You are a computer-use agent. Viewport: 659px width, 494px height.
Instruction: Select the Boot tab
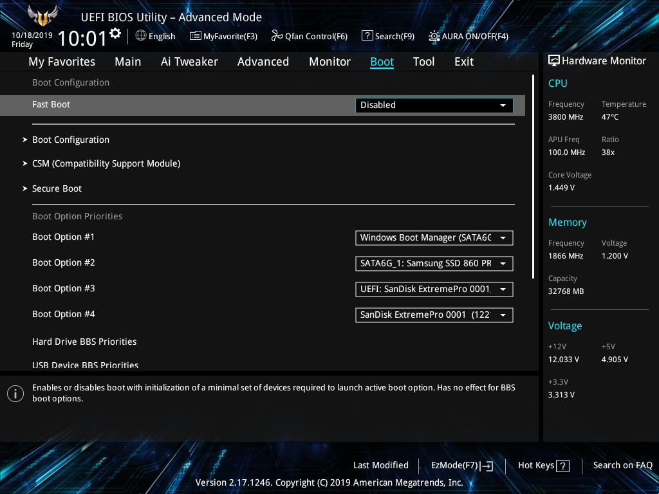tap(382, 62)
